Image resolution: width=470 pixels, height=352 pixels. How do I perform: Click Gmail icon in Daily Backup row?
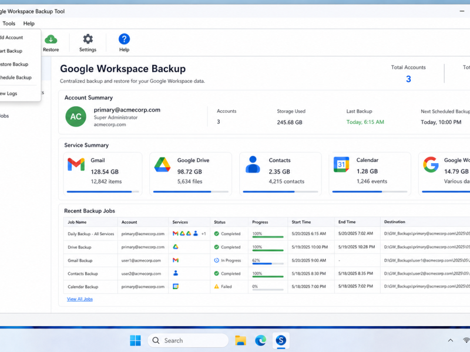(x=176, y=233)
